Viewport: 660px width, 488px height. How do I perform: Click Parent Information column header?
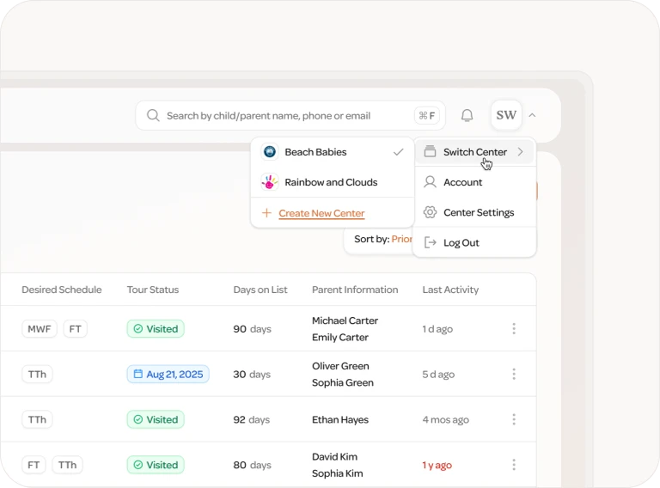click(355, 290)
